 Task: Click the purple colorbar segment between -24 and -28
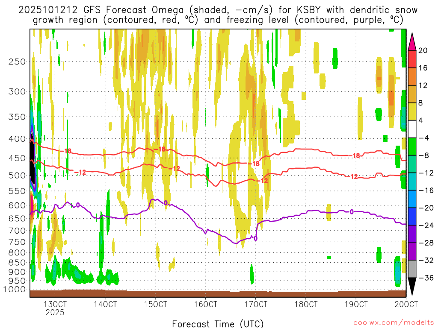[x=412, y=234]
